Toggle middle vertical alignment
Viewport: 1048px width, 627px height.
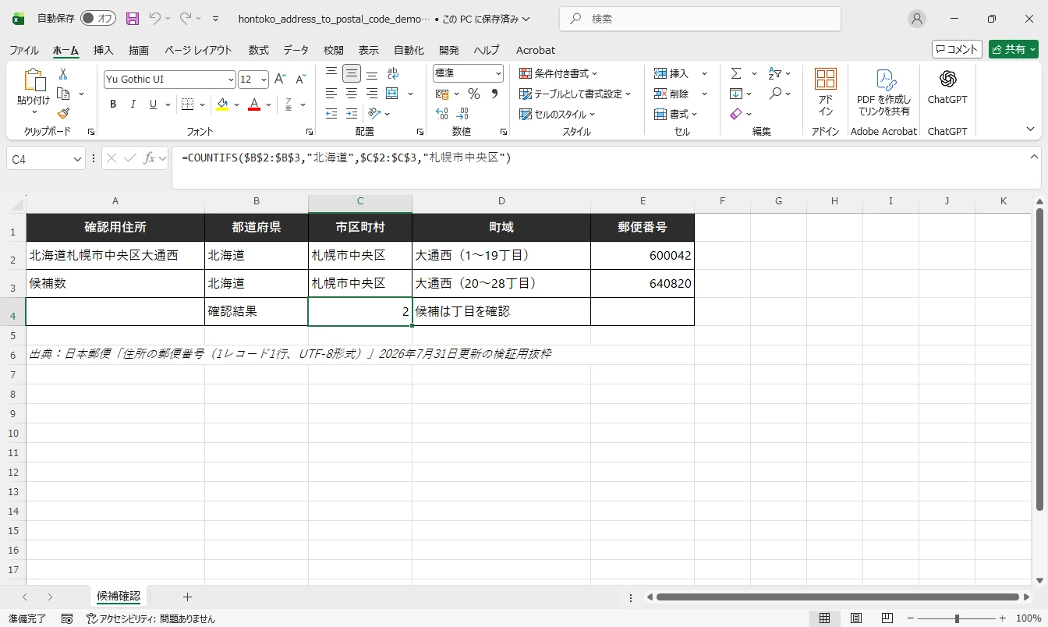(352, 73)
